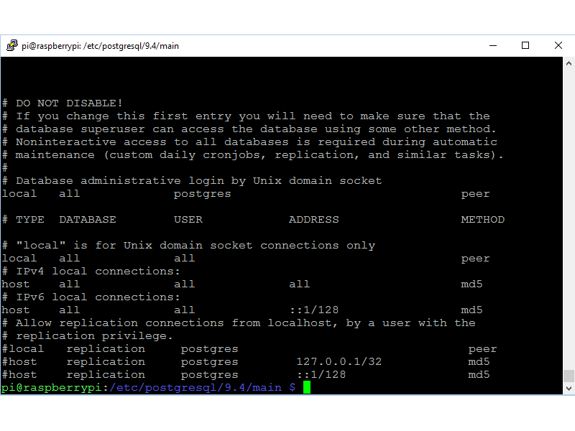Click '# TYPE' header text
Screen dimensions: 575x431
coord(23,220)
